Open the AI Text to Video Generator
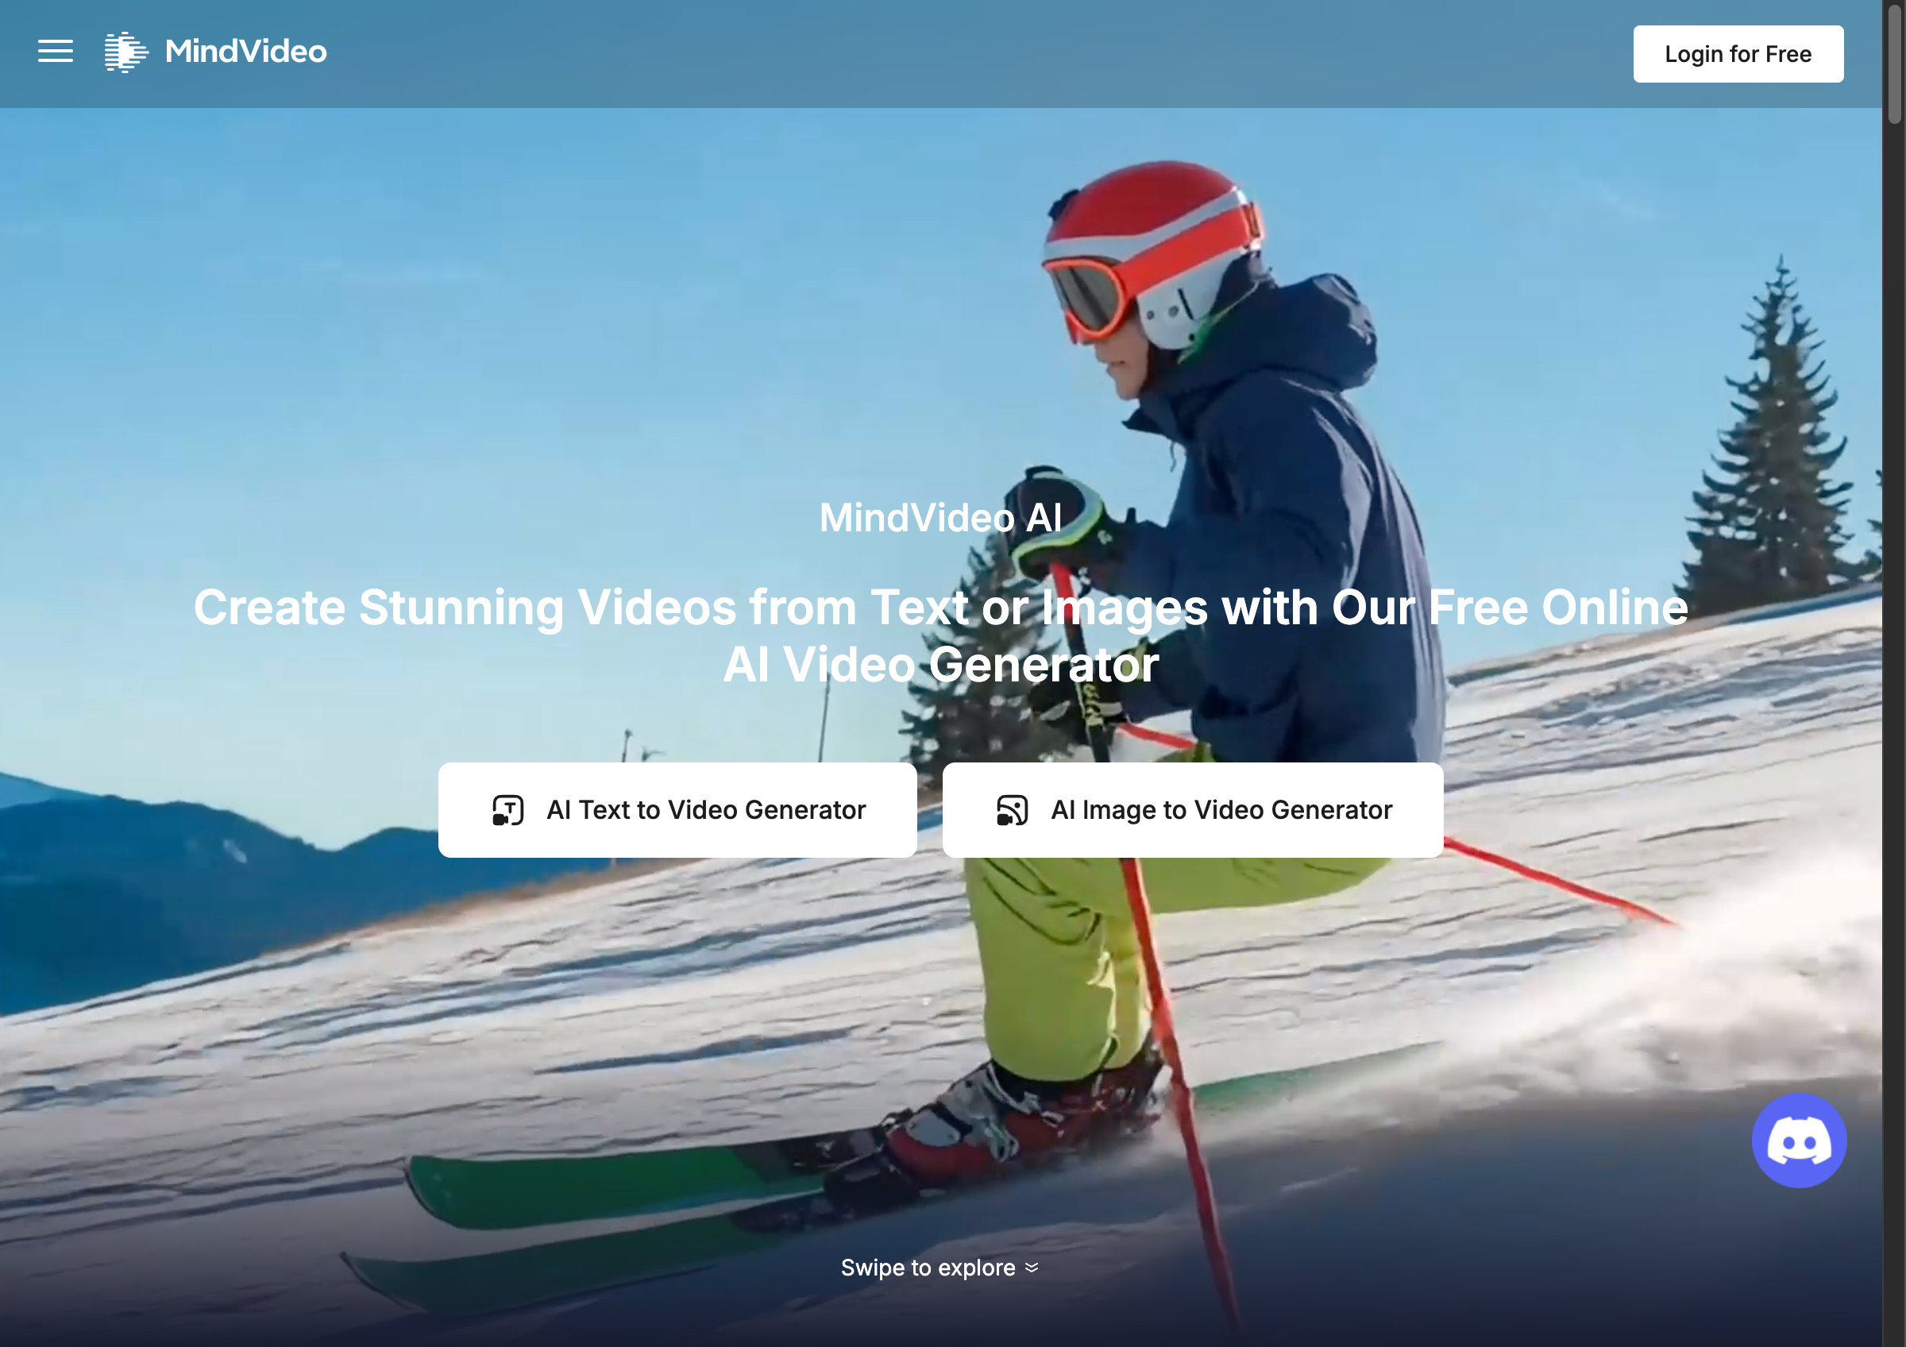This screenshot has height=1347, width=1906. click(677, 809)
